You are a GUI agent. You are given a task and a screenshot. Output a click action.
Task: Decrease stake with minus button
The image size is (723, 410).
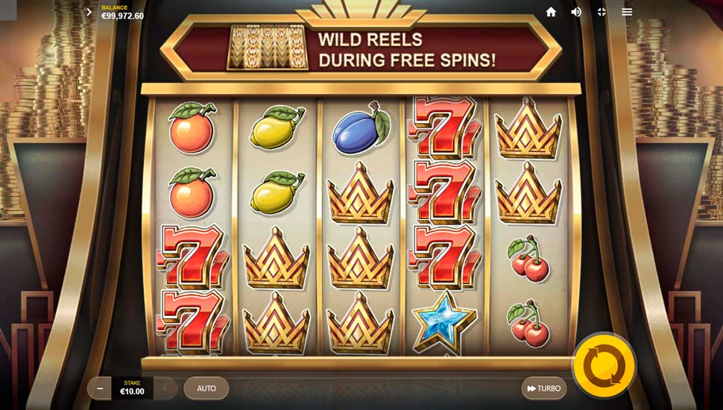pos(100,389)
